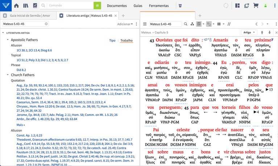Add a new tab in right pane
This screenshot has height=166, width=278.
(x=200, y=16)
